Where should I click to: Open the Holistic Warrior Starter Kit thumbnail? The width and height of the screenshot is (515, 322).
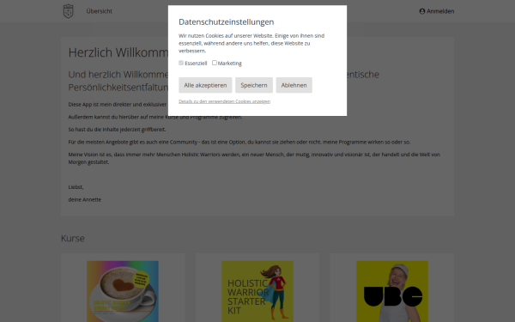pyautogui.click(x=257, y=291)
